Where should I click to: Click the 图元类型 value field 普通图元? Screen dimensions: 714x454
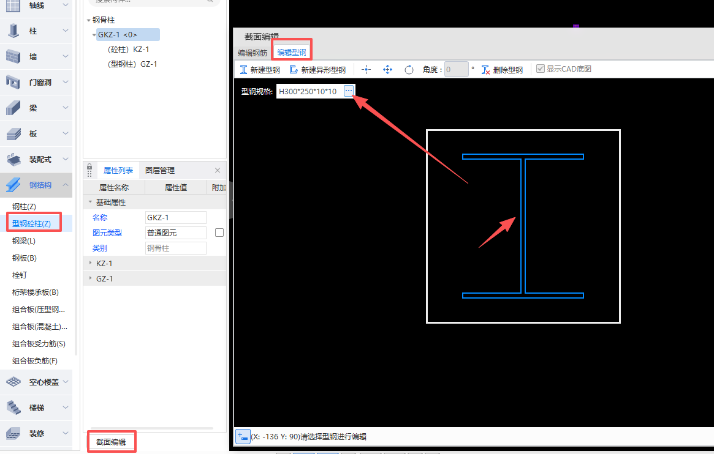click(x=176, y=233)
